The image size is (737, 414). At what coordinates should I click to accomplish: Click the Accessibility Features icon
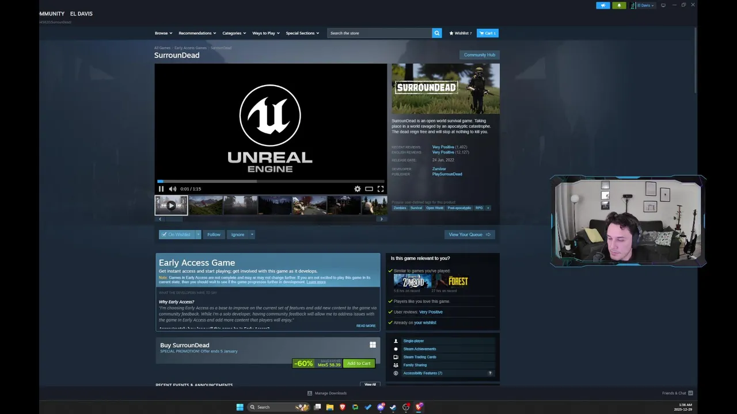tap(396, 373)
